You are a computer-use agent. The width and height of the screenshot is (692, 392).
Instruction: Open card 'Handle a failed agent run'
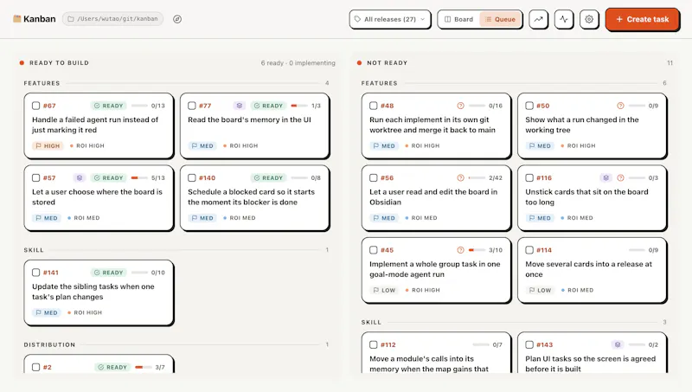99,125
